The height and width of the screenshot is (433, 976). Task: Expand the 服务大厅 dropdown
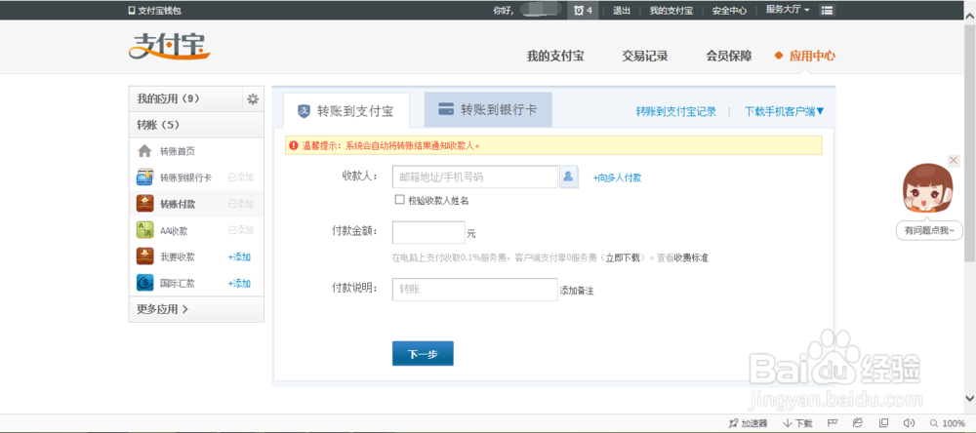click(x=788, y=10)
